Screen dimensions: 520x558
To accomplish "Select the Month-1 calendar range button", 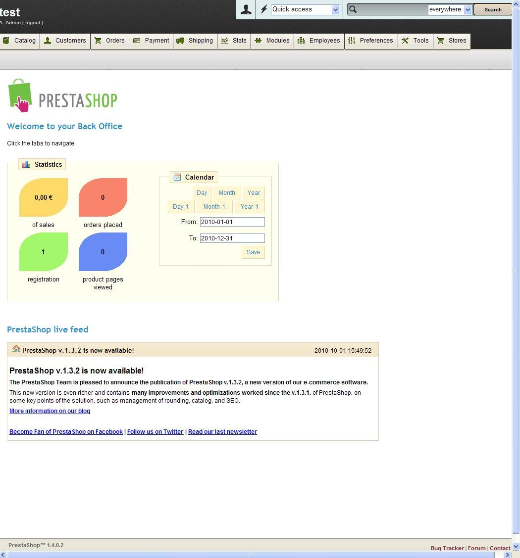I will pyautogui.click(x=214, y=207).
